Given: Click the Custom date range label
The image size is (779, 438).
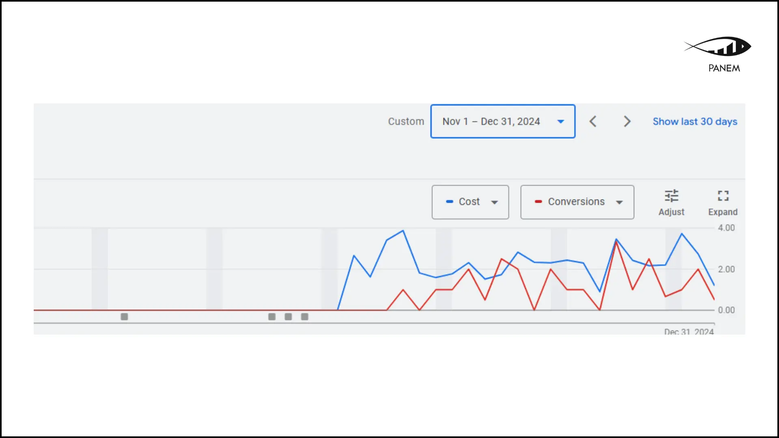Looking at the screenshot, I should tap(406, 121).
